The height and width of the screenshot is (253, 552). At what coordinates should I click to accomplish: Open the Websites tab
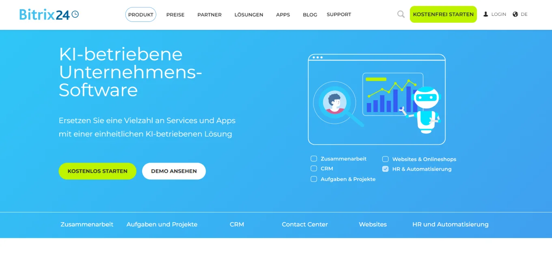tap(373, 224)
